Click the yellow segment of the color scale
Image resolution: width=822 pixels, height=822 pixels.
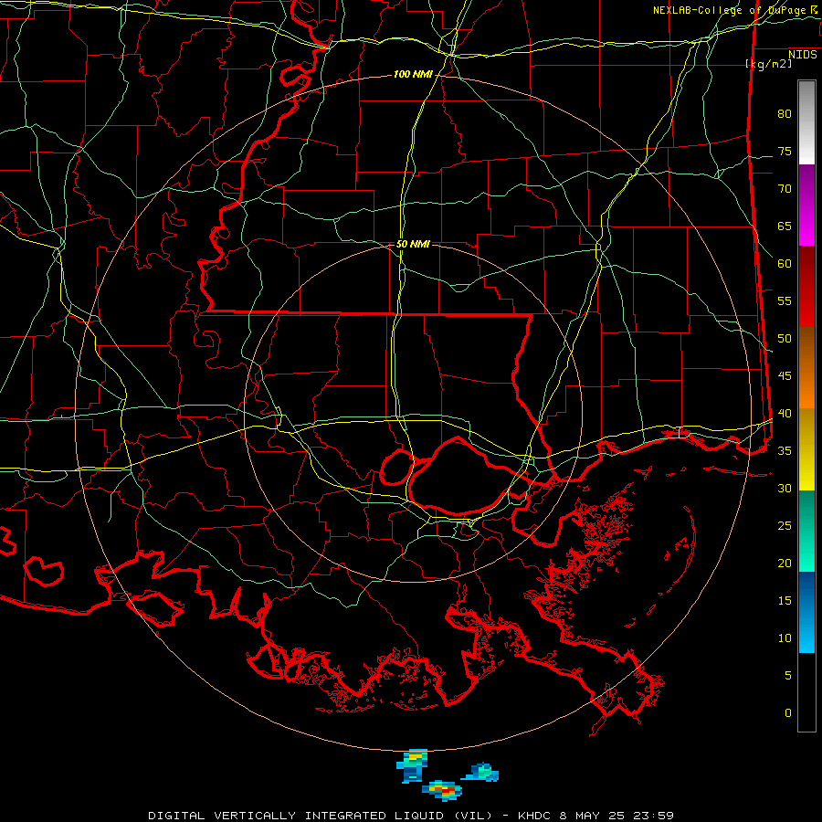click(x=806, y=449)
